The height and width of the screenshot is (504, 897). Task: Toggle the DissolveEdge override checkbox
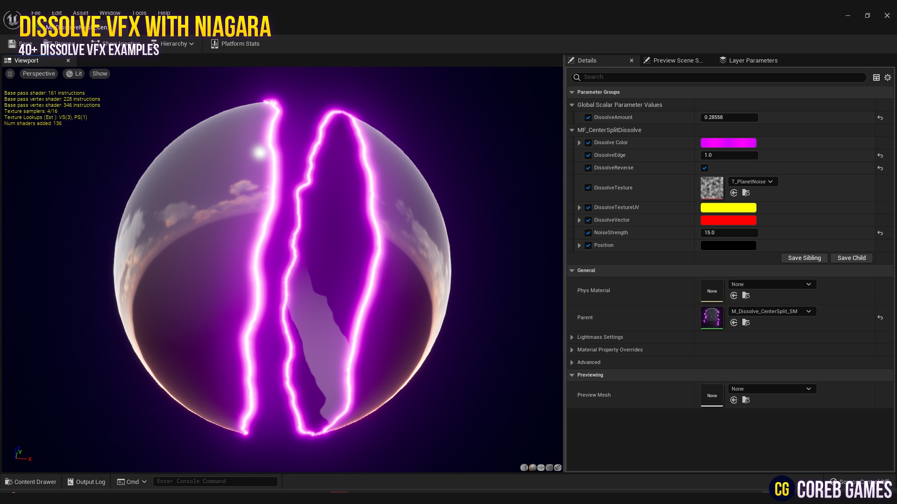click(588, 155)
